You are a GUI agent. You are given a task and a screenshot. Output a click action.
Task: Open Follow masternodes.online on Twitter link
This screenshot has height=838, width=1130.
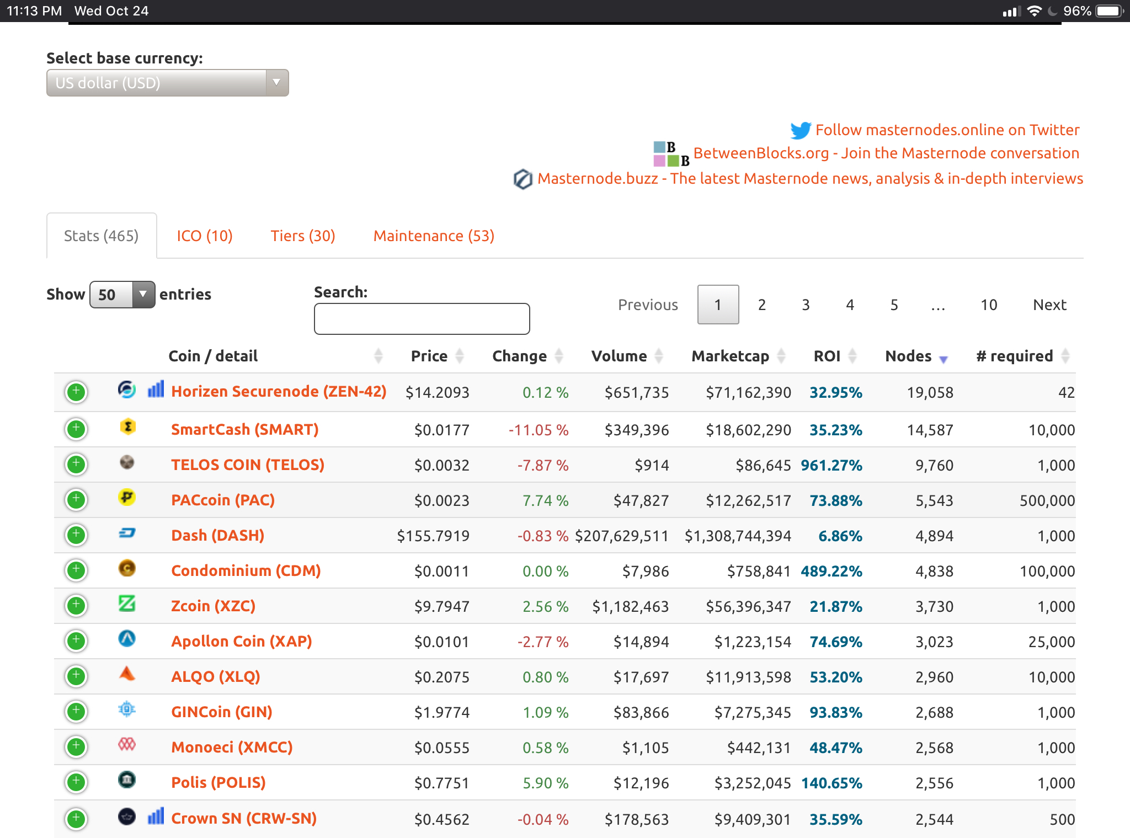pos(947,130)
